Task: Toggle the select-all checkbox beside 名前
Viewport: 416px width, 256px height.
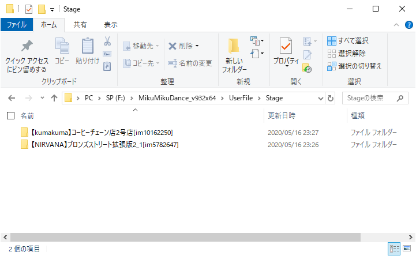Action: click(10, 116)
